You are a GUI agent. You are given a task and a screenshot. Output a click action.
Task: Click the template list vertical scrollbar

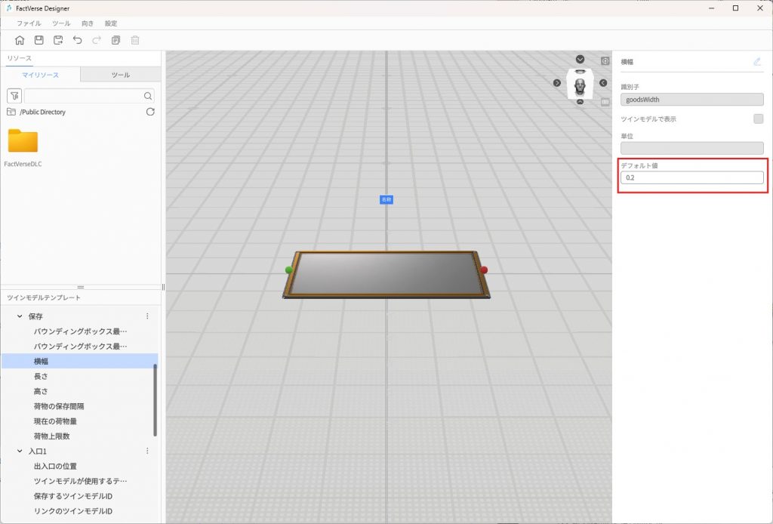click(x=156, y=400)
